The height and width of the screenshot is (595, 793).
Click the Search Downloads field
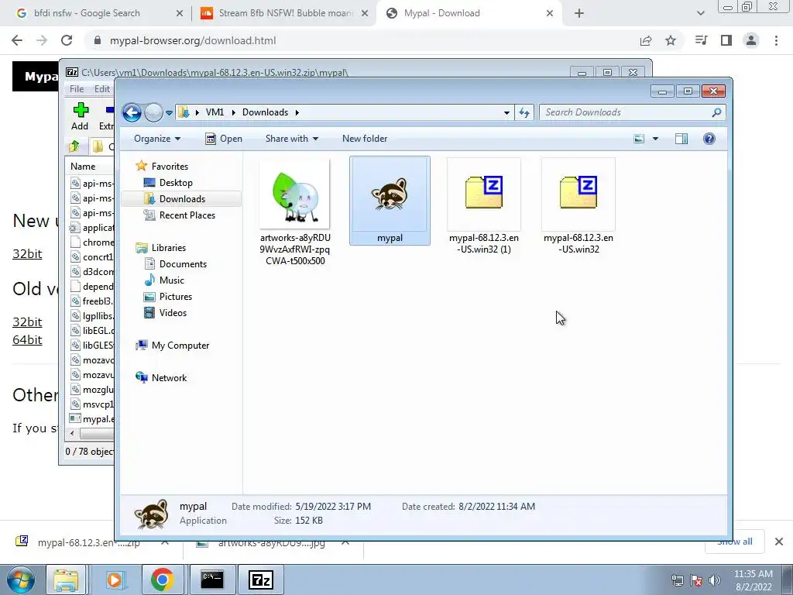[x=632, y=112]
